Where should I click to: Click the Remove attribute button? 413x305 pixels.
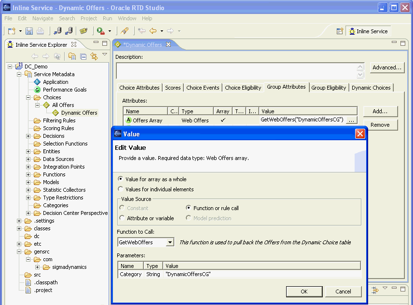380,125
